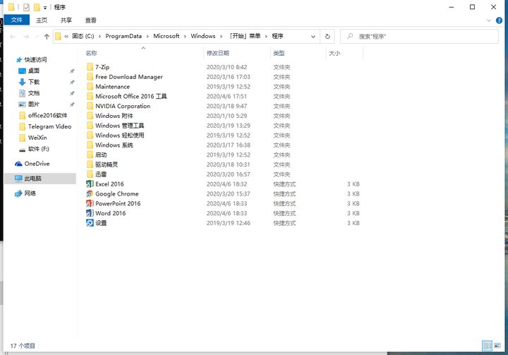Open the 主页 ribbon tab
This screenshot has height=355, width=508.
click(x=42, y=20)
